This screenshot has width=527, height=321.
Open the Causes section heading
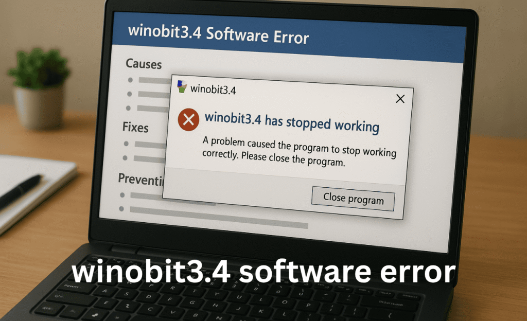coord(144,63)
